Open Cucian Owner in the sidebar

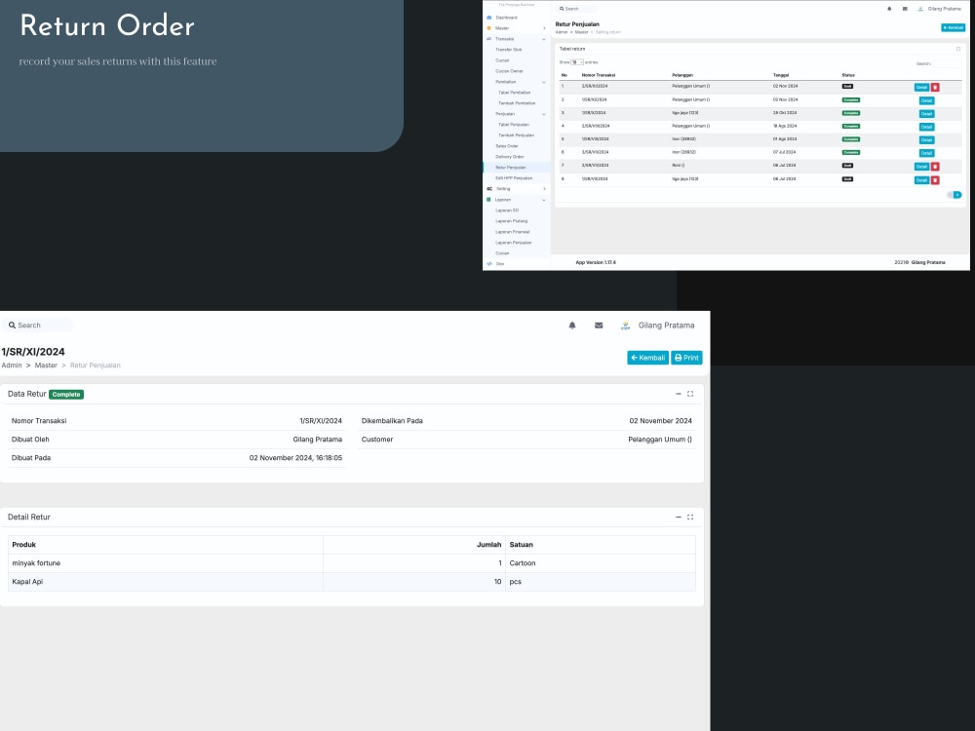pos(509,71)
